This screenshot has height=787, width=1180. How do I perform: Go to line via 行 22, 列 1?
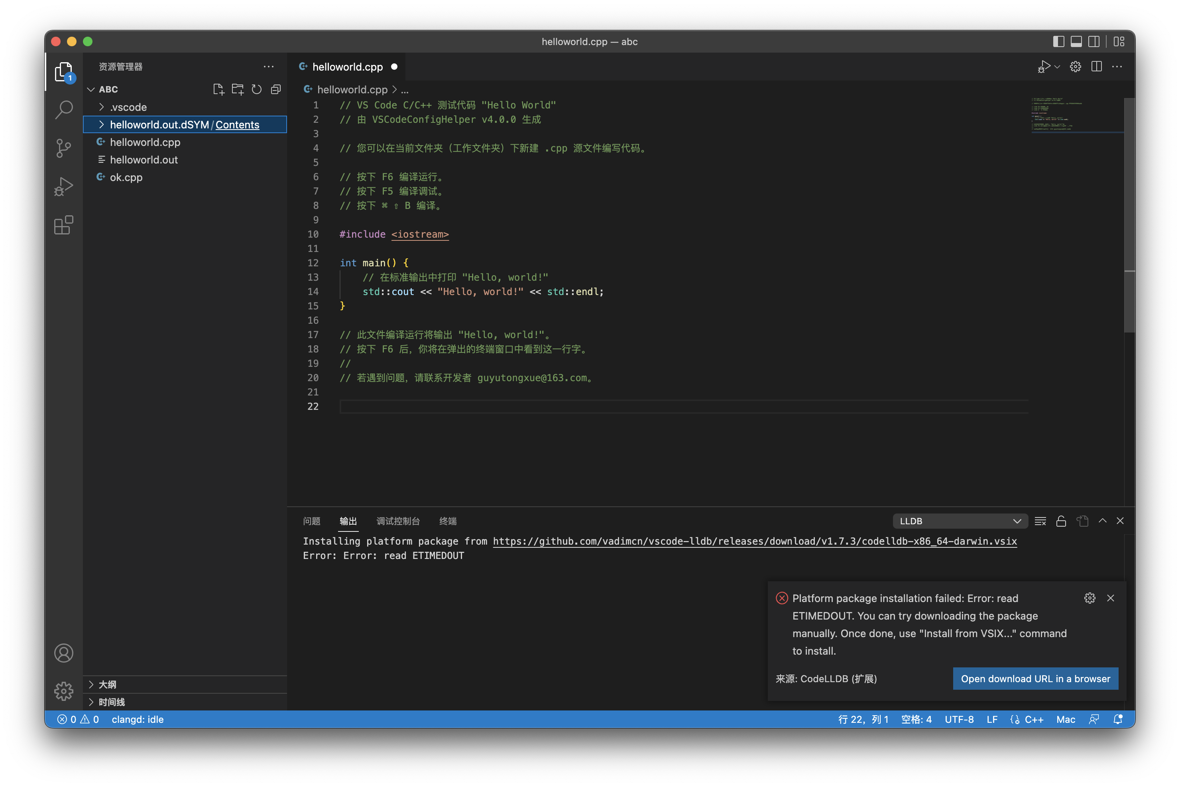pos(863,719)
